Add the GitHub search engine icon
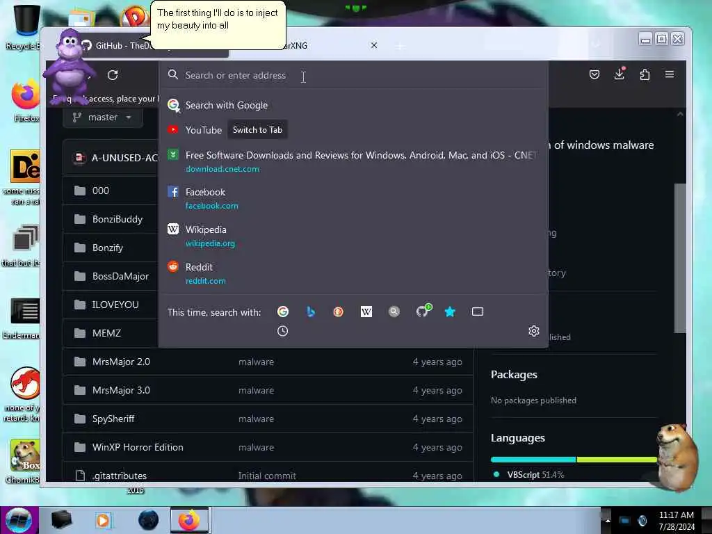The height and width of the screenshot is (534, 712). tap(423, 311)
